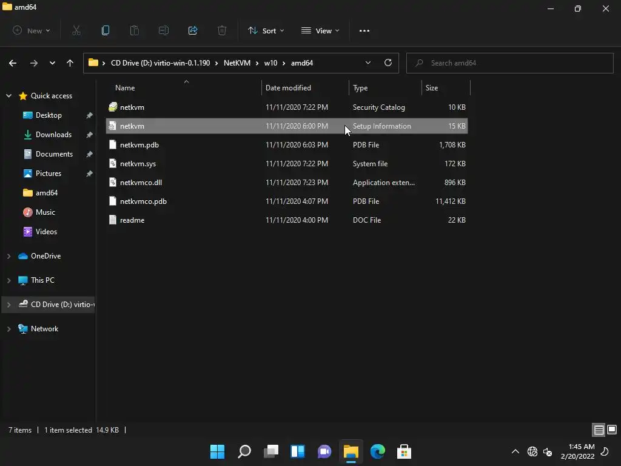
Task: Click the Delete trash icon
Action: (x=222, y=30)
